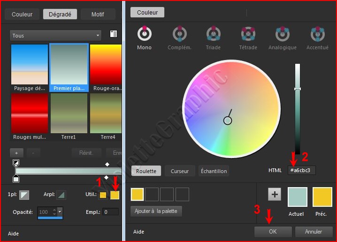This screenshot has height=242, width=337.
Task: Click the HTML color code field
Action: tap(302, 170)
